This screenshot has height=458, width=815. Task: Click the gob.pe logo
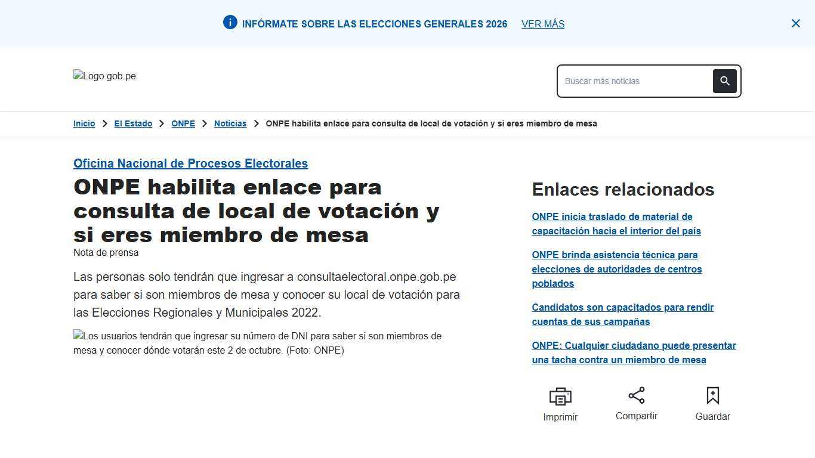[104, 76]
